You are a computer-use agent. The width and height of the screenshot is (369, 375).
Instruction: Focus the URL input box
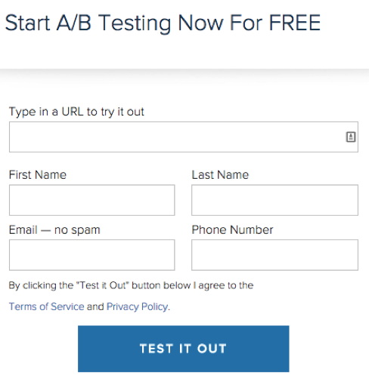tap(184, 137)
